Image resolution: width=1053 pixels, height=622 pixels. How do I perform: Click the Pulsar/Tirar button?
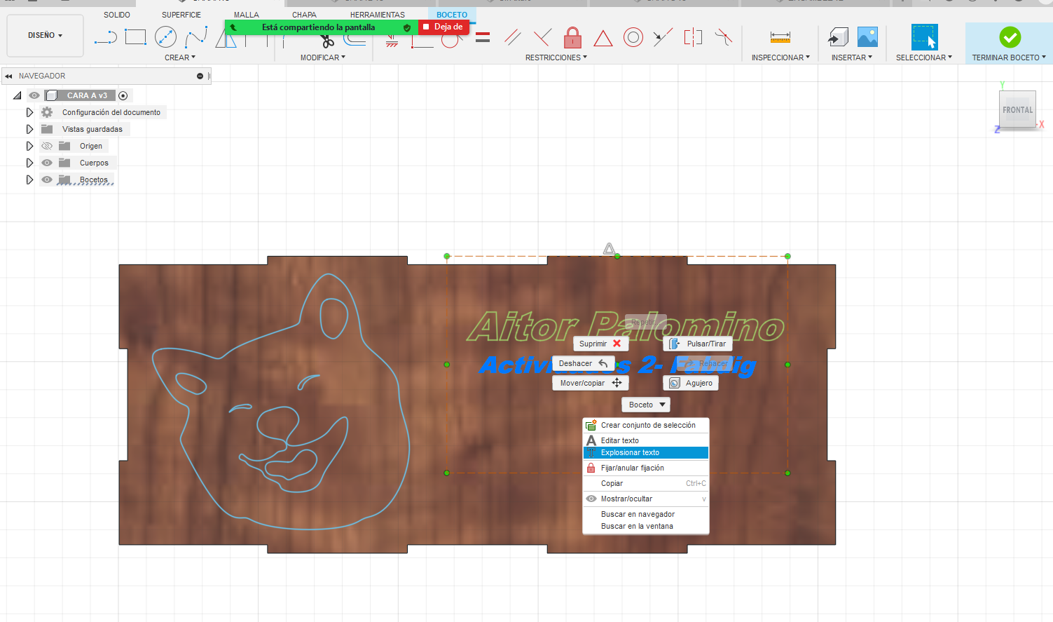(x=698, y=344)
